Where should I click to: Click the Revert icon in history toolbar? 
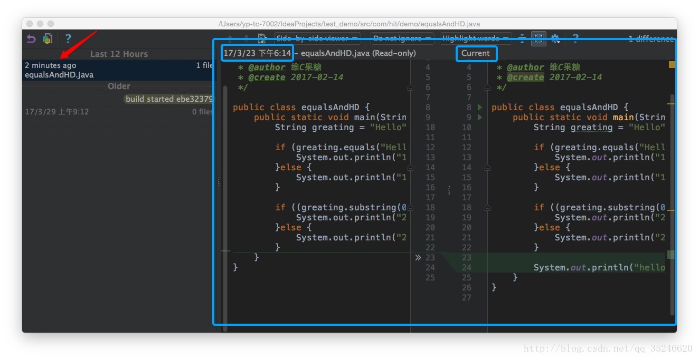pyautogui.click(x=31, y=38)
